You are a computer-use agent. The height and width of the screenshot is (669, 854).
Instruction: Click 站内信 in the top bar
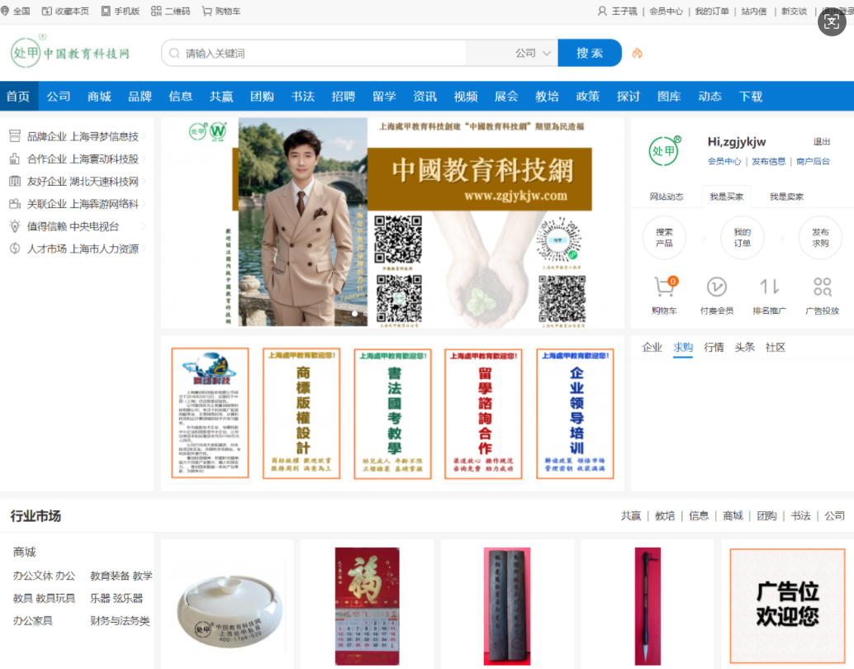[x=754, y=11]
